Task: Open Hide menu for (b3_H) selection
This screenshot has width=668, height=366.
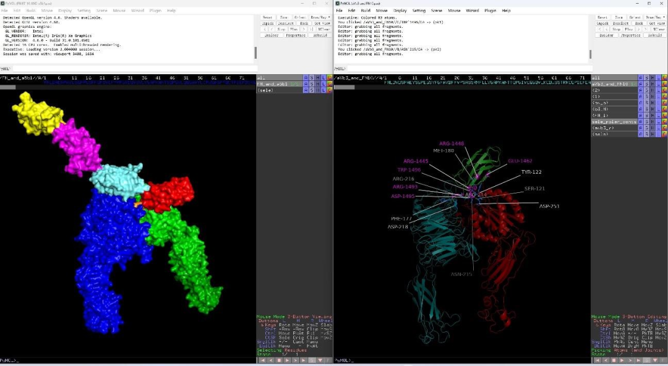Action: point(653,109)
